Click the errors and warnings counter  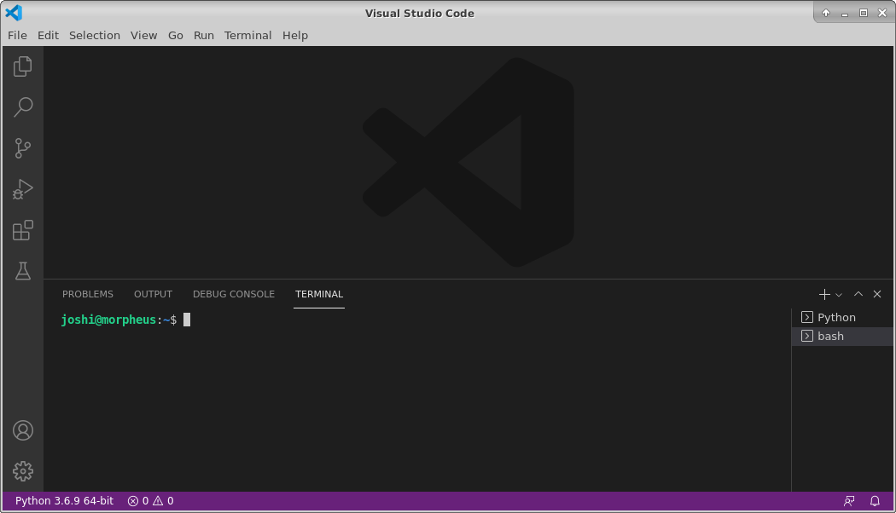coord(150,501)
